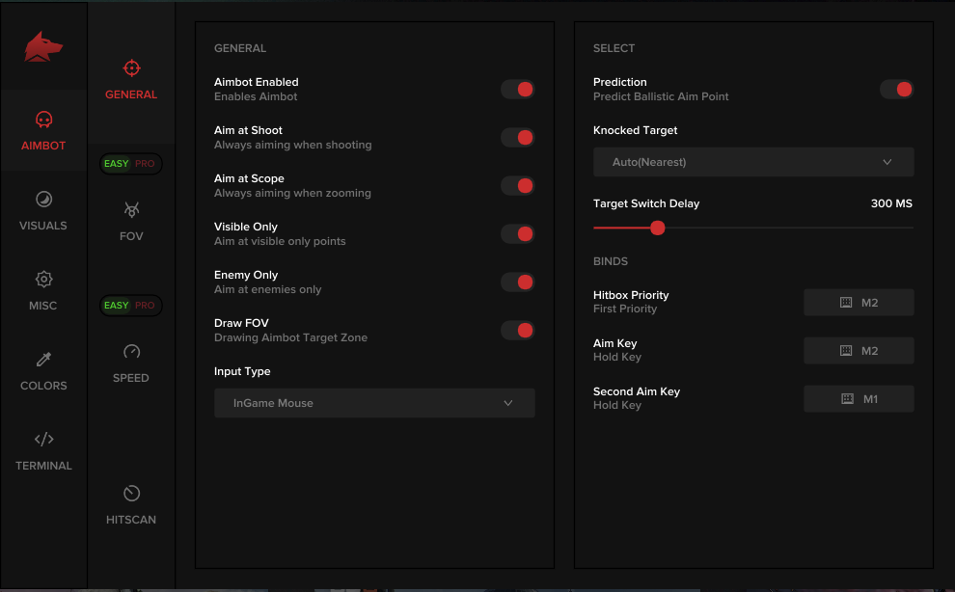Select EASY mode above Speed
This screenshot has width=955, height=592.
click(115, 305)
